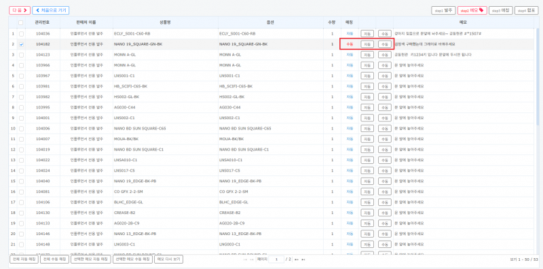Image resolution: width=543 pixels, height=269 pixels.
Task: Click order number 103995
Action: tap(43, 107)
